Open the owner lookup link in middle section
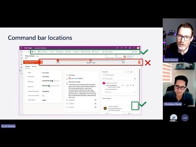The height and width of the screenshot is (147, 196). pyautogui.click(x=77, y=78)
